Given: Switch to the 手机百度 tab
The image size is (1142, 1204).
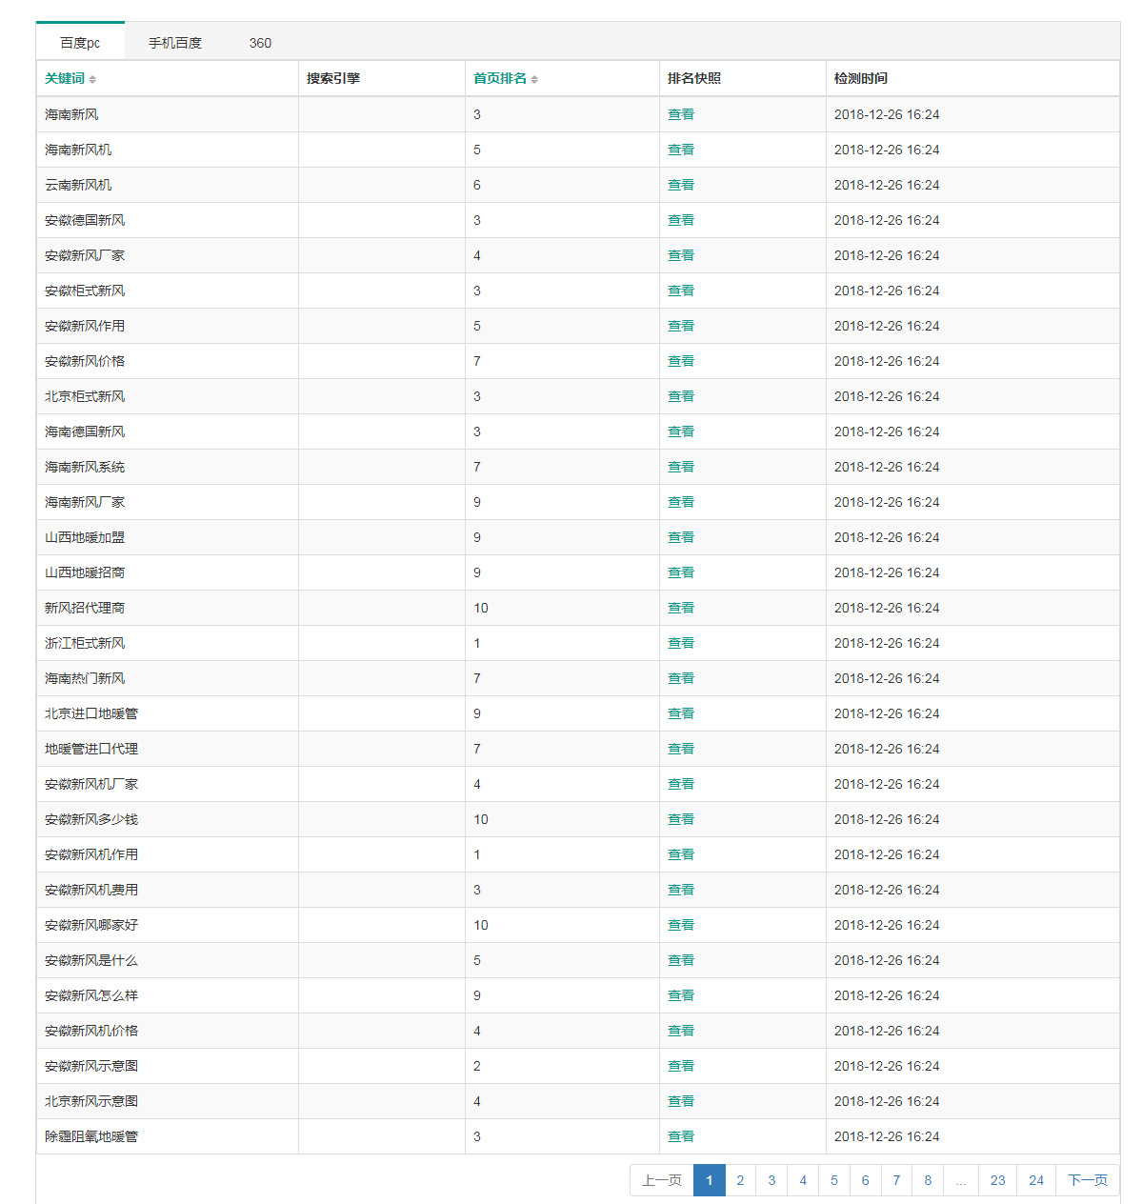Looking at the screenshot, I should tap(175, 43).
